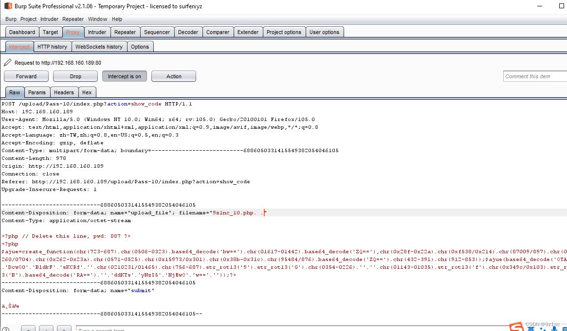Drop the intercepted request
Viewport: 567px width, 331px height.
point(75,76)
